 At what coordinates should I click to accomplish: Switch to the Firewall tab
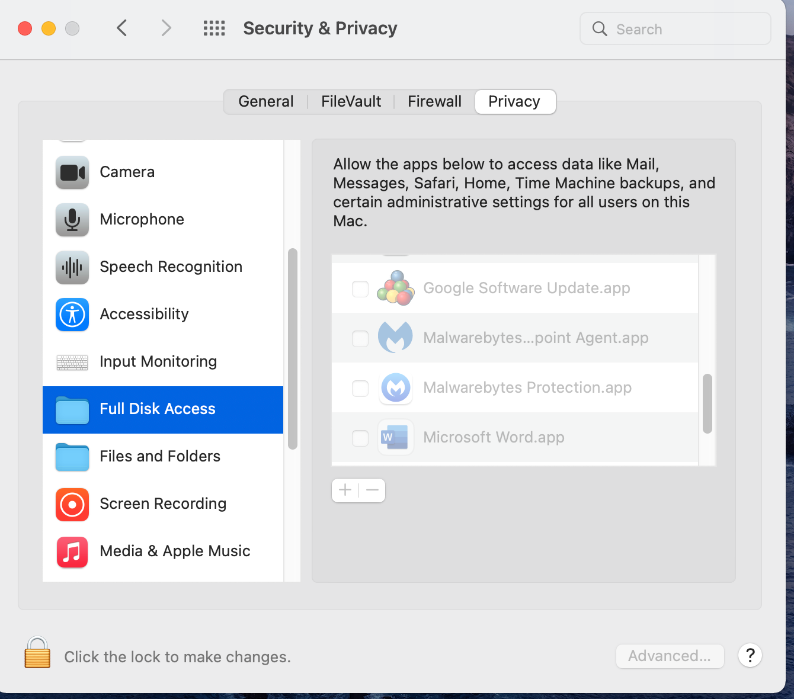pos(434,102)
